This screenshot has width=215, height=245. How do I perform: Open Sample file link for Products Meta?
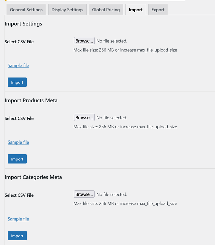18,142
